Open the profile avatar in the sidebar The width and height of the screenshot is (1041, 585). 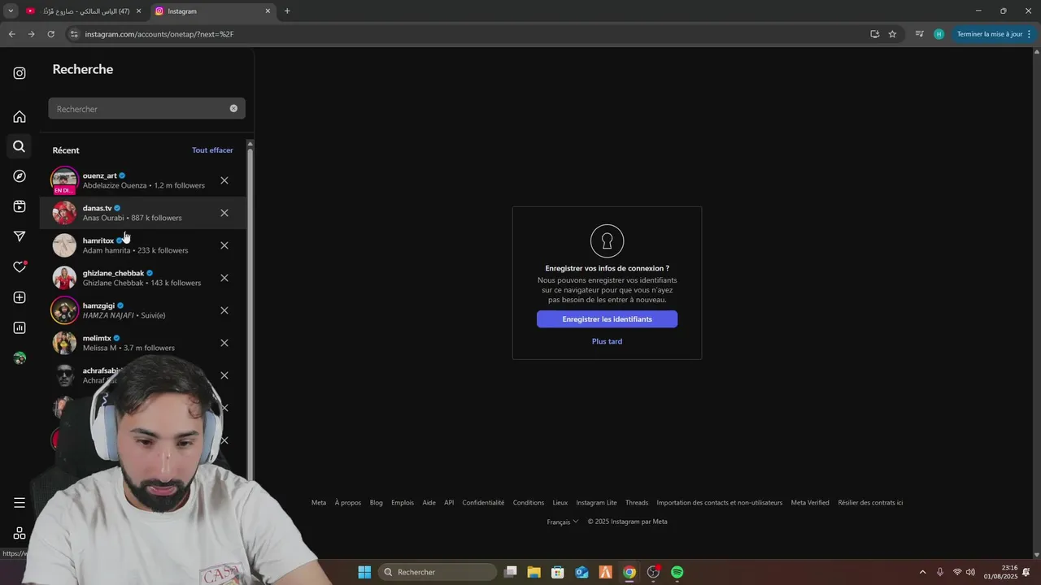pyautogui.click(x=20, y=357)
